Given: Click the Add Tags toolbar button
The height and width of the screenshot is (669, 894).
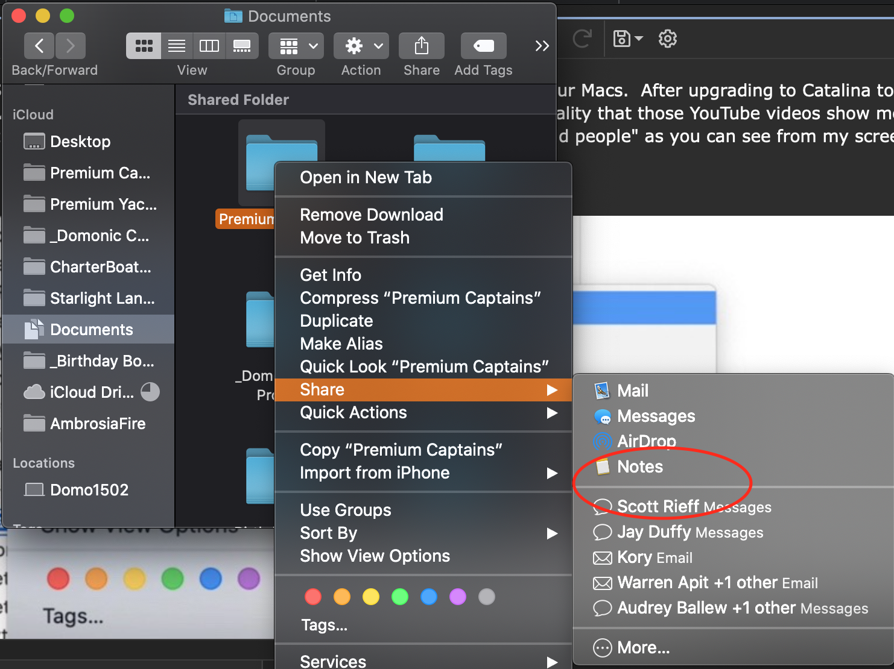Looking at the screenshot, I should point(484,46).
